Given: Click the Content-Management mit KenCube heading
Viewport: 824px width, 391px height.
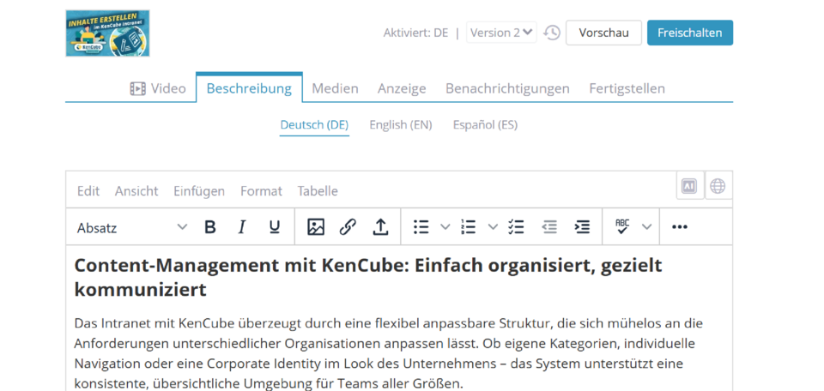Looking at the screenshot, I should [x=368, y=277].
